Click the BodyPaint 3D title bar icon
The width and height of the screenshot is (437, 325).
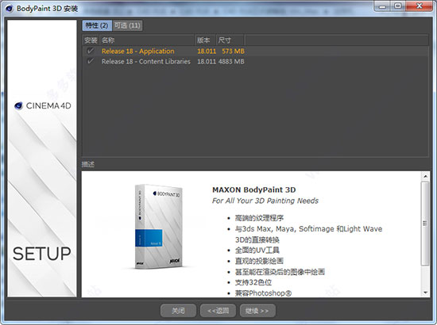point(10,9)
